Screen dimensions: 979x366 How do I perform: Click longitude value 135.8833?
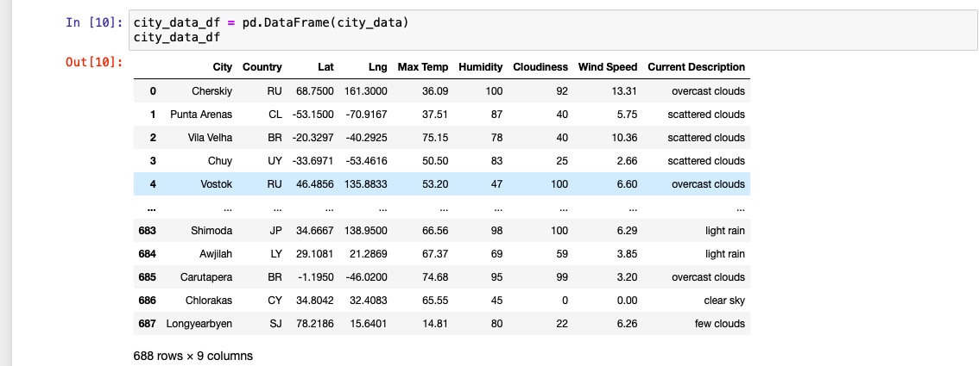point(365,184)
